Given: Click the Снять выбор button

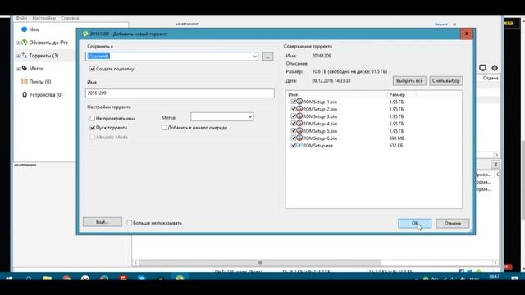Looking at the screenshot, I should [x=445, y=80].
